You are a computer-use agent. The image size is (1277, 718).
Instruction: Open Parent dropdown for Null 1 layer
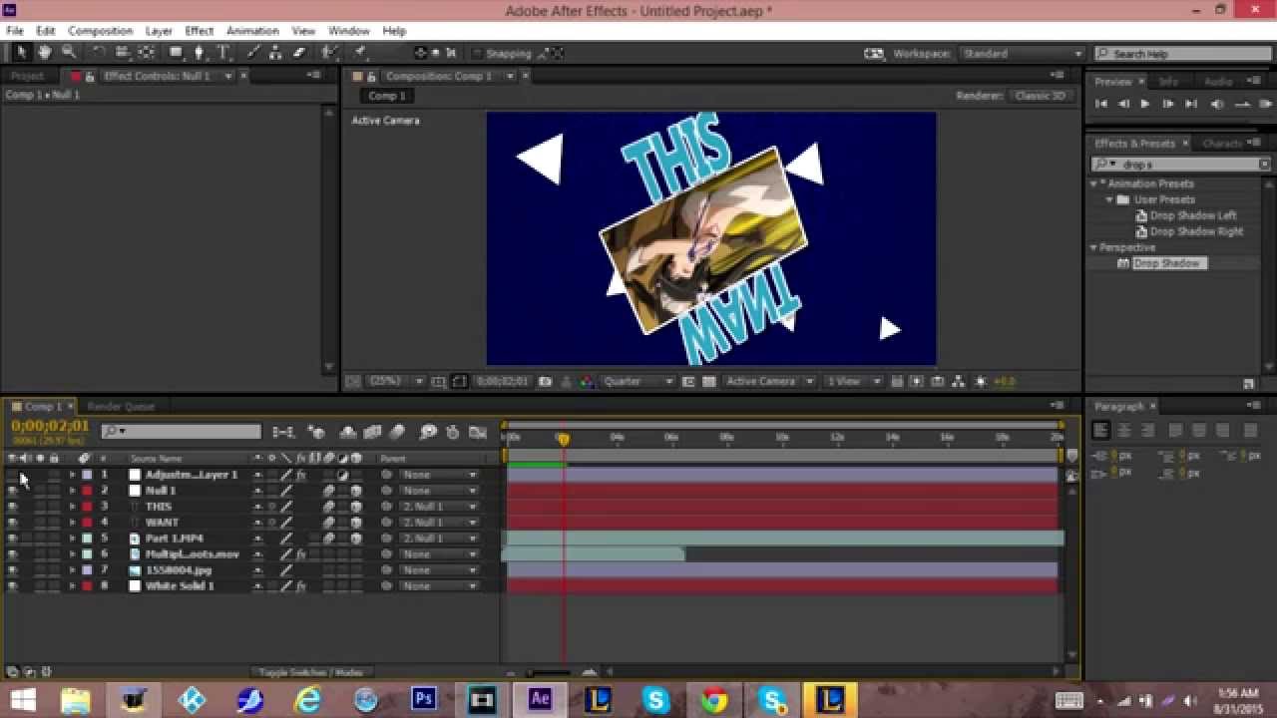pos(439,491)
